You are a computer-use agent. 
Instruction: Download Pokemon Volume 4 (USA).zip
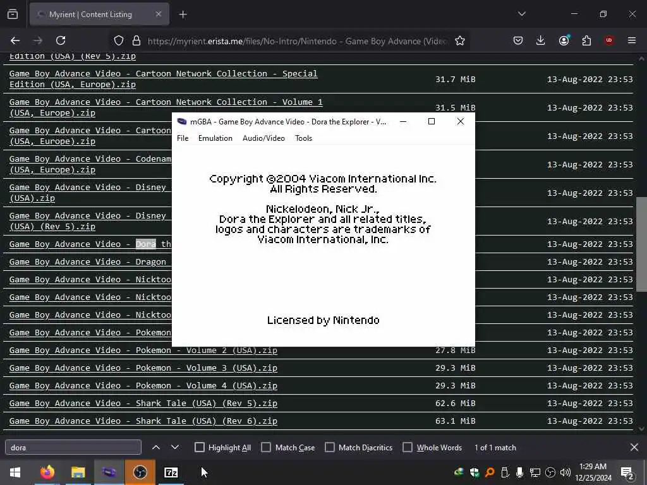[143, 386]
